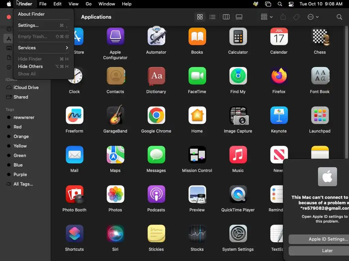Open the Edit menu
The image size is (349, 261).
tap(57, 4)
